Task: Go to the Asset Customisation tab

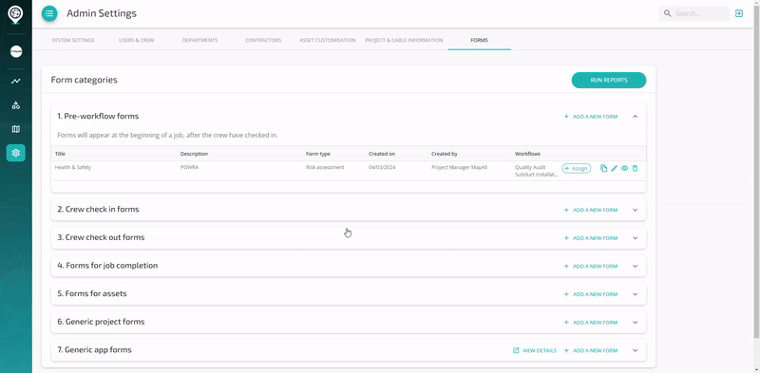Action: (x=328, y=40)
